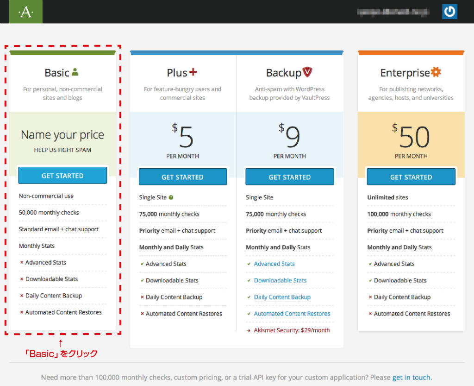Click the orange gear icon beside Enterprise

coord(436,72)
